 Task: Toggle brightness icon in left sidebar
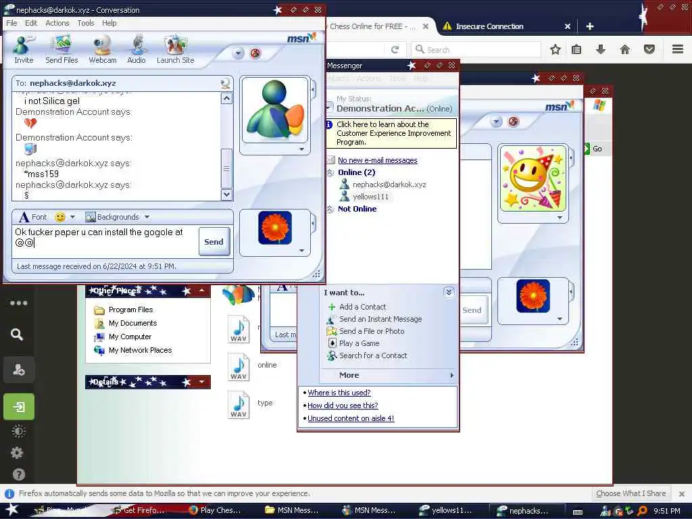coord(18,430)
